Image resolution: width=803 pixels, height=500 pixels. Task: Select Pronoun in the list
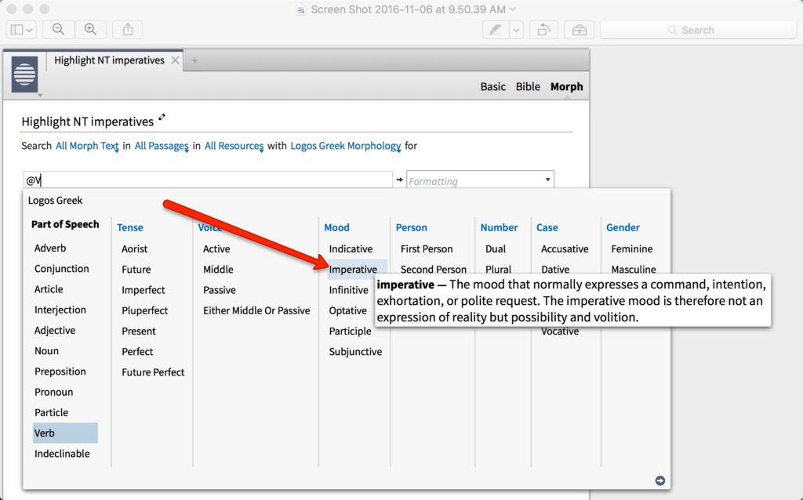(54, 392)
